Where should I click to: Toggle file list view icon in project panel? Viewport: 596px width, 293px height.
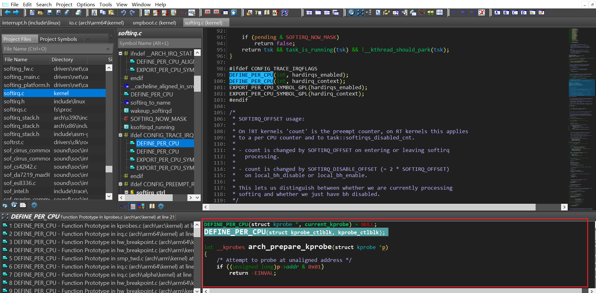(23, 205)
